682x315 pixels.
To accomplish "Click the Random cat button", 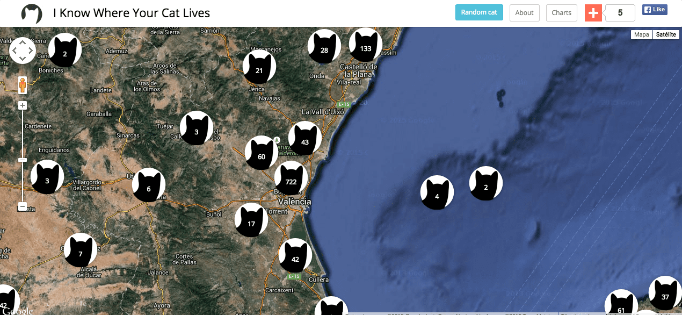I will pos(479,12).
